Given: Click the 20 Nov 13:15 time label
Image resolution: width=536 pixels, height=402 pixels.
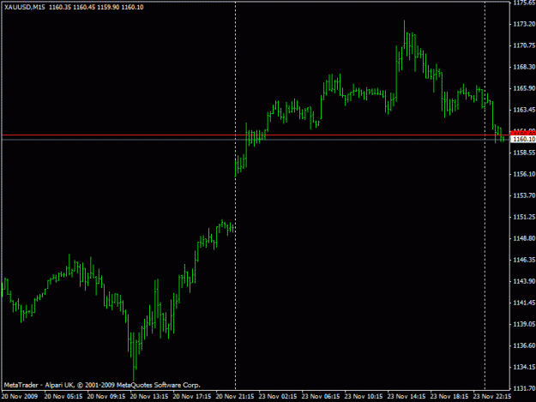Looking at the screenshot, I should pos(149,397).
